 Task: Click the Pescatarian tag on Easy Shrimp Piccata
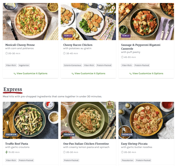(127, 160)
